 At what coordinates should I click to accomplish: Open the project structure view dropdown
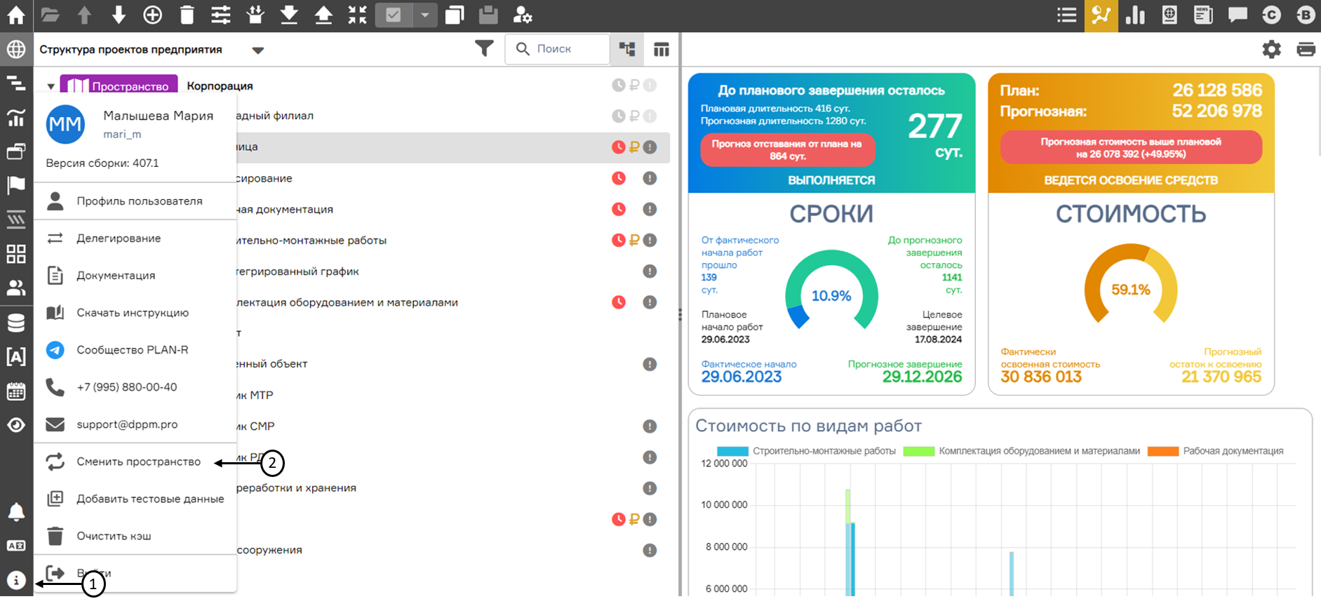257,50
